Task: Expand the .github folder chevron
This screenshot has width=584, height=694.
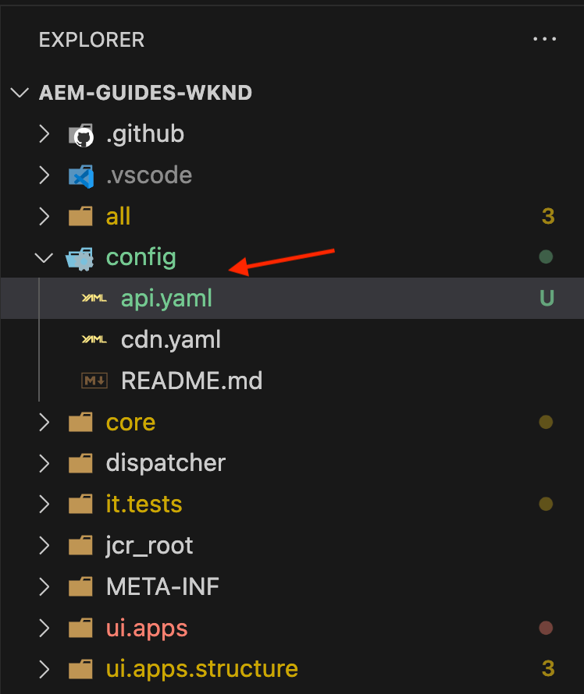Action: point(44,133)
